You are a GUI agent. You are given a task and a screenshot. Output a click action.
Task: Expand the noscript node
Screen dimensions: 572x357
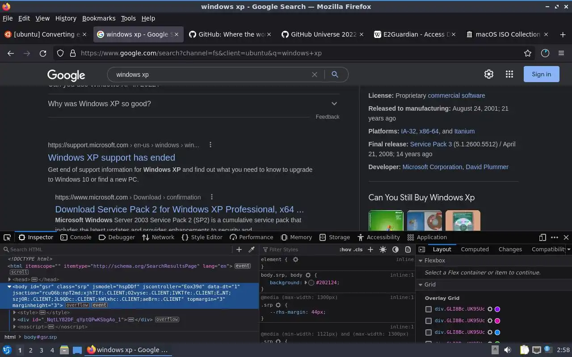pyautogui.click(x=15, y=327)
